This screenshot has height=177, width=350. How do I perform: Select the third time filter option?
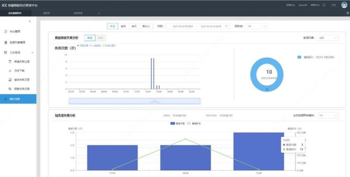134,26
